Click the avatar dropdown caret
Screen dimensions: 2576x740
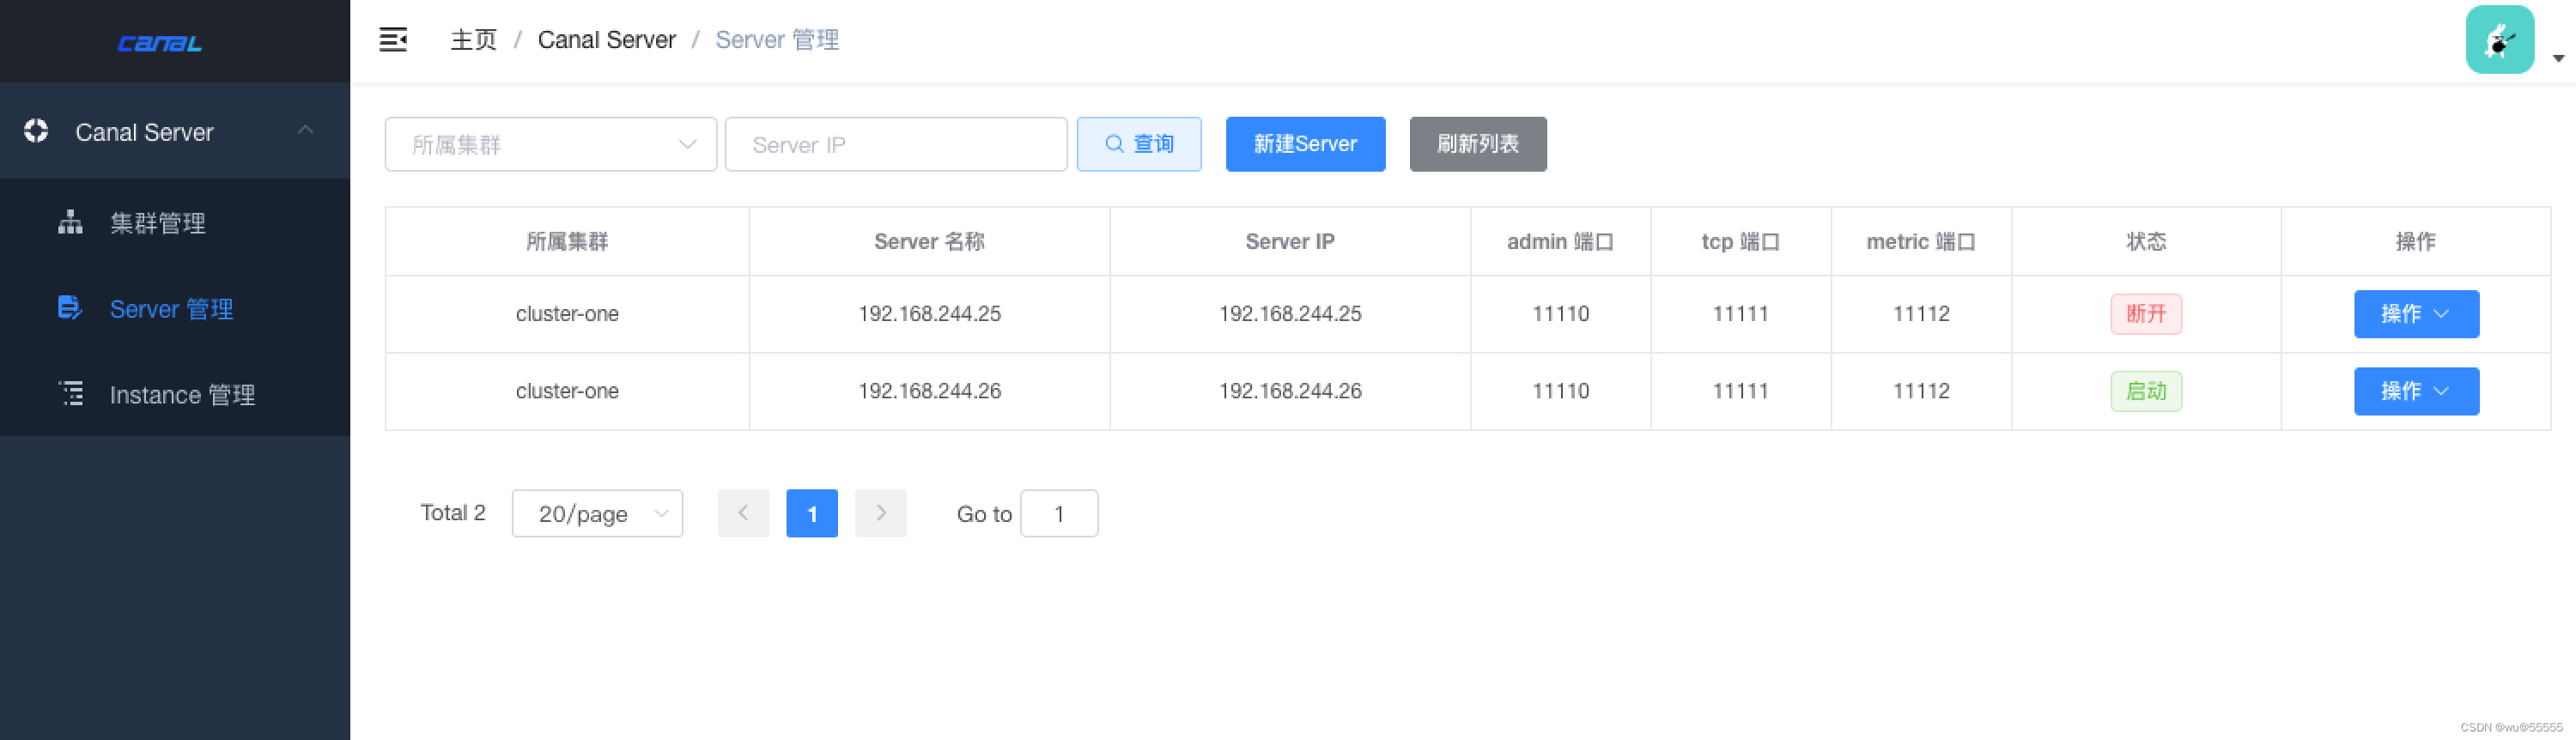click(2558, 58)
